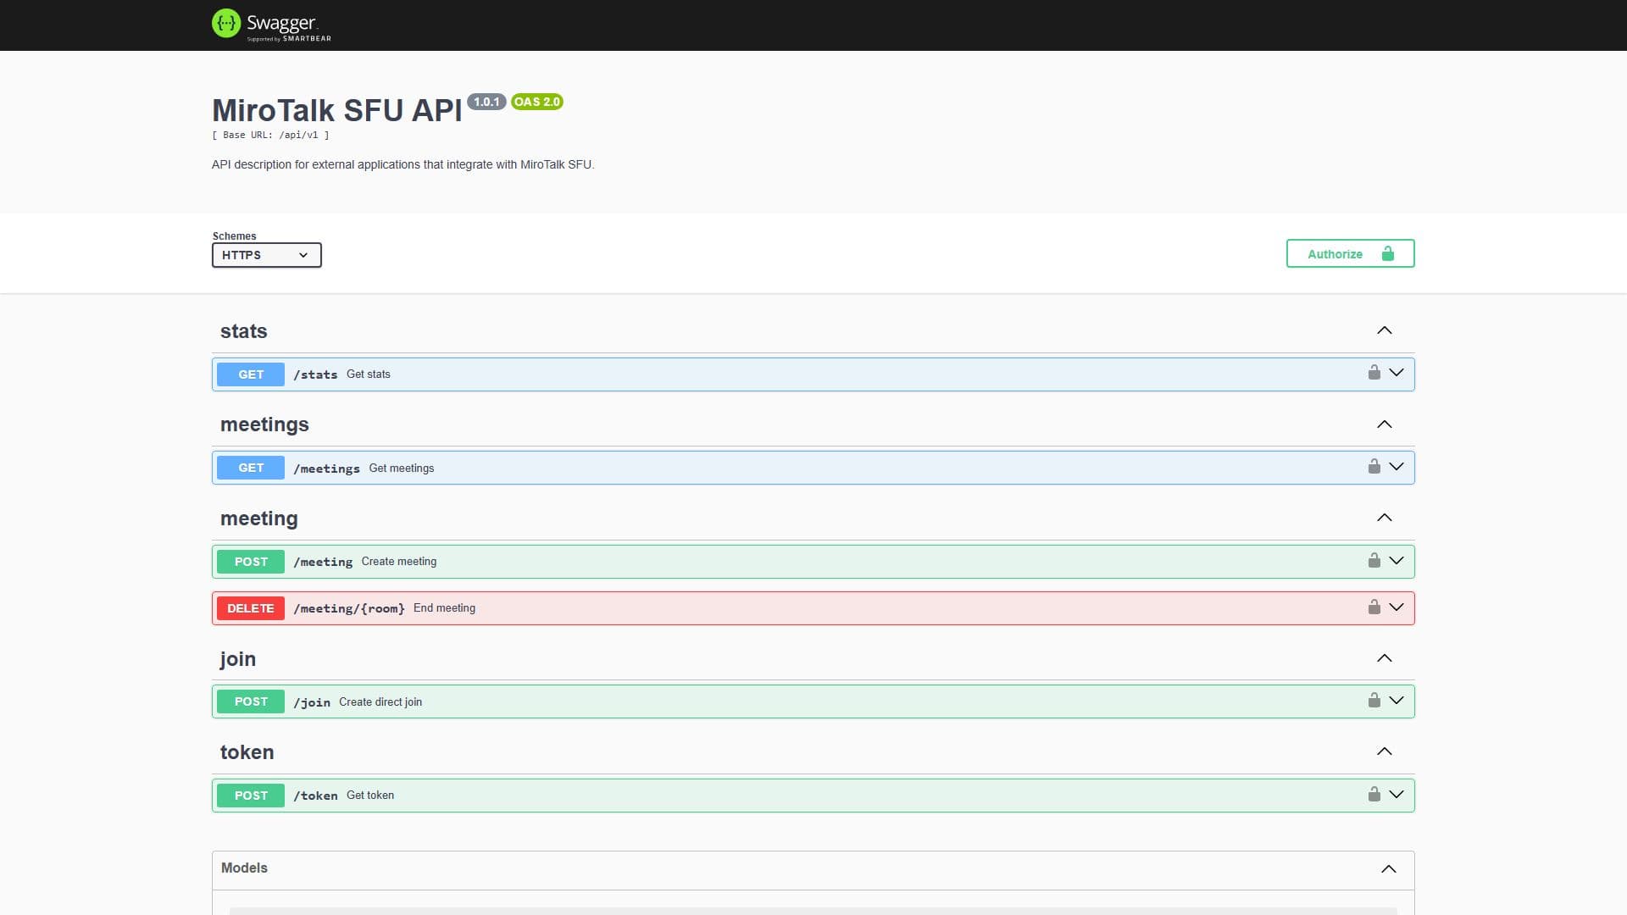Click the 'Create direct join' summary text

[380, 701]
